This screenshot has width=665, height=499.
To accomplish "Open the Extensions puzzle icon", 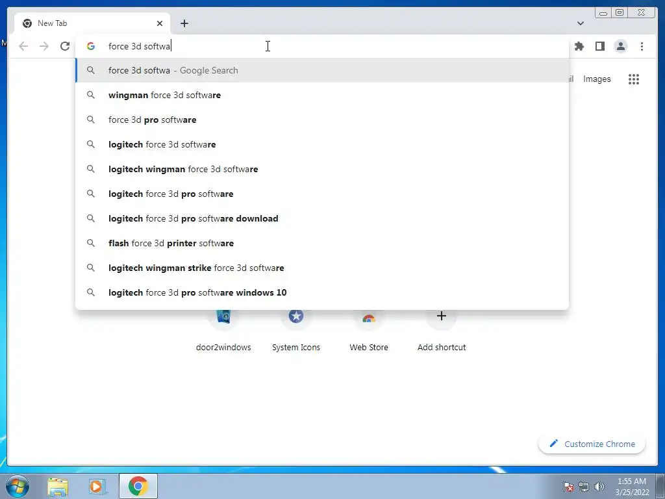I will click(579, 46).
